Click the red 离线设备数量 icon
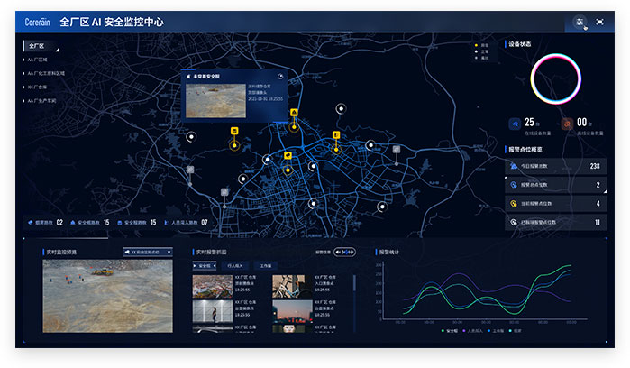Viewport: 630px width, 368px height. pos(567,124)
